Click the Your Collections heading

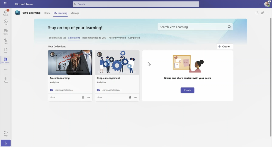coord(57,46)
